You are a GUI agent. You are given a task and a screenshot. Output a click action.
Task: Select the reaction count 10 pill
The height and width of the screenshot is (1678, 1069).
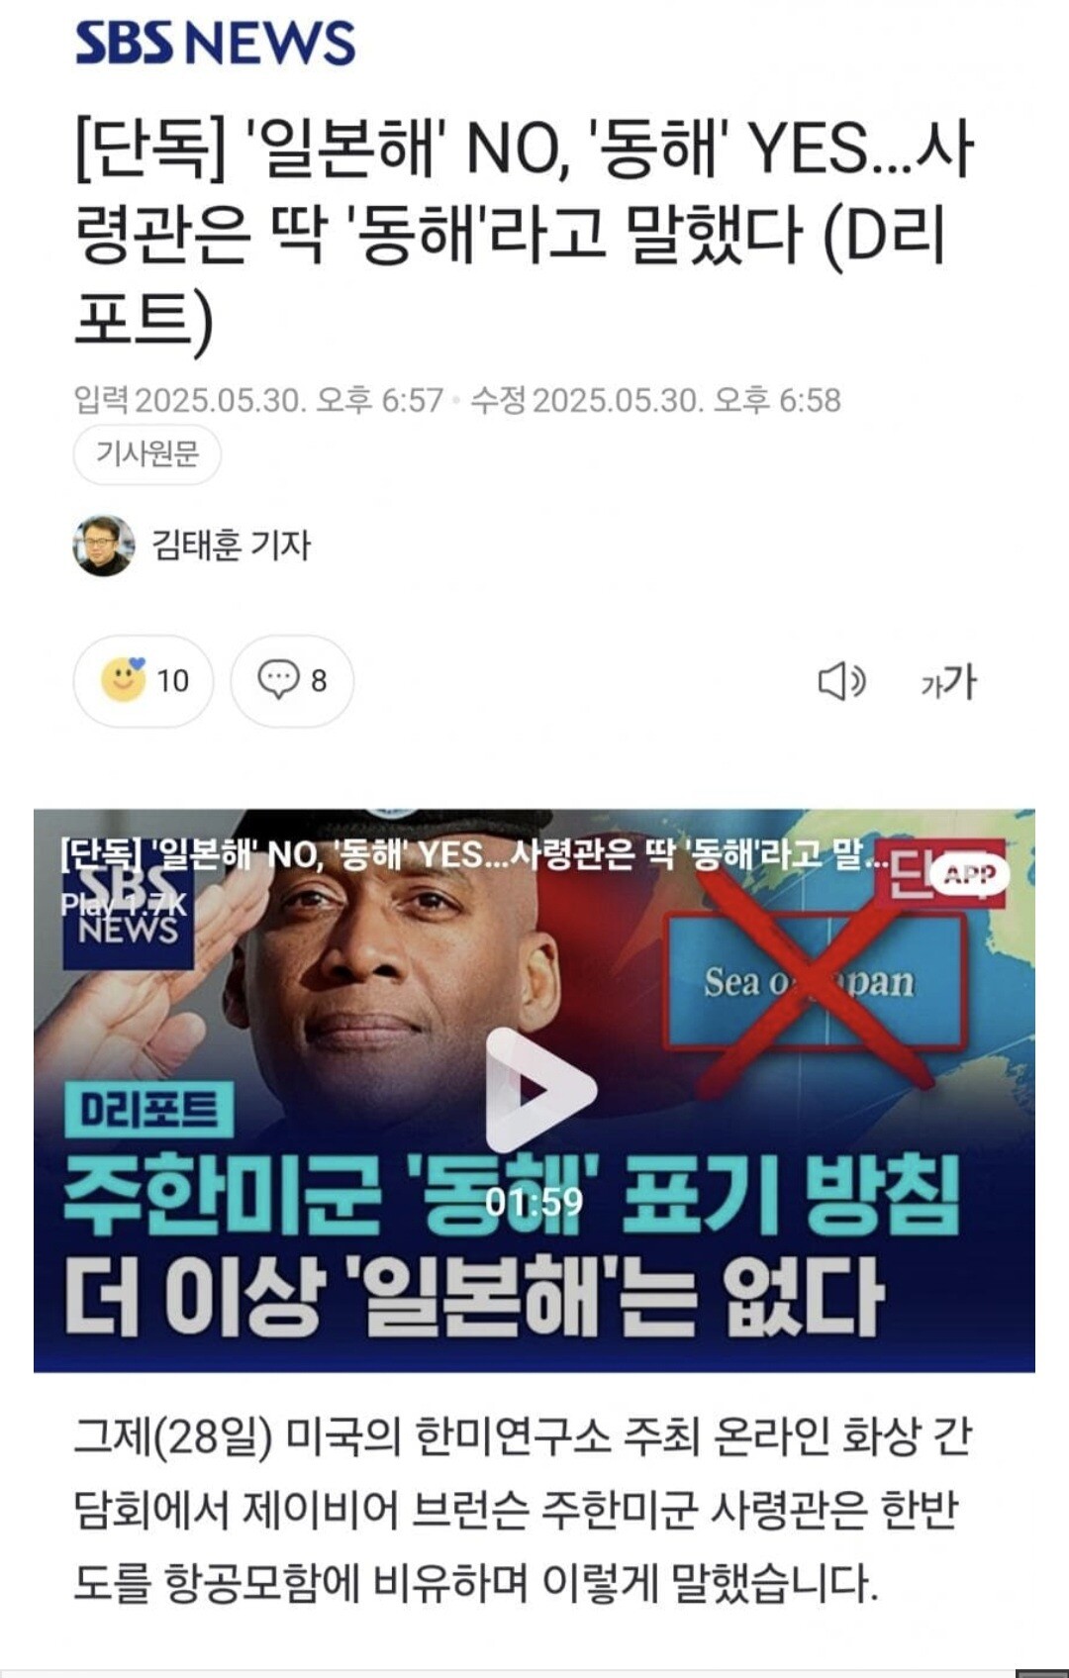144,680
